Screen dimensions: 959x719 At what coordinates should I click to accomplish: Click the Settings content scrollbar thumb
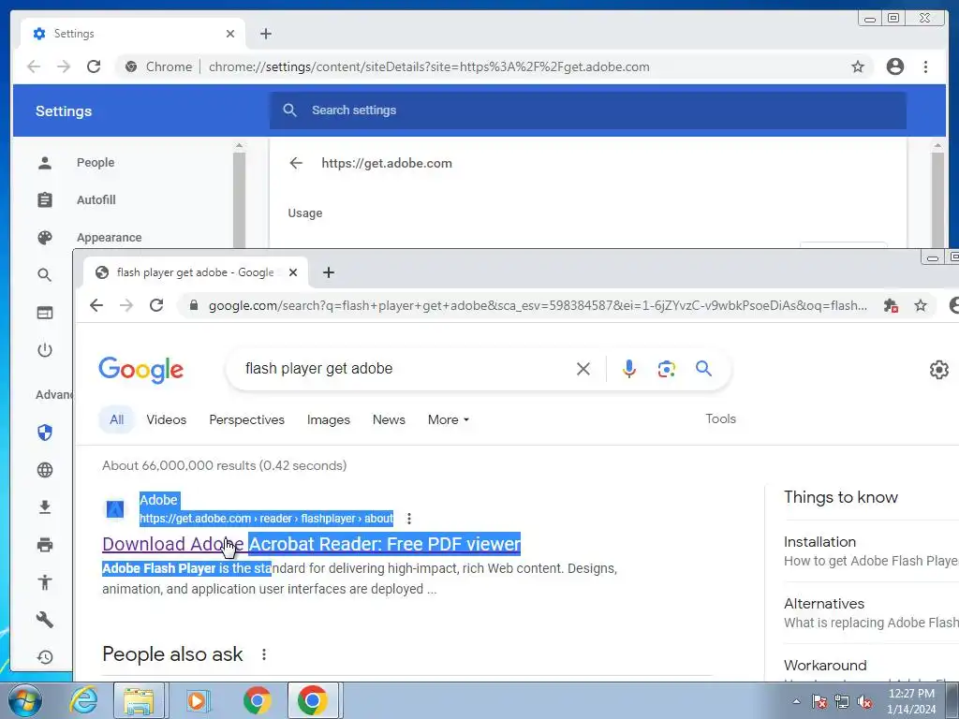click(x=937, y=198)
